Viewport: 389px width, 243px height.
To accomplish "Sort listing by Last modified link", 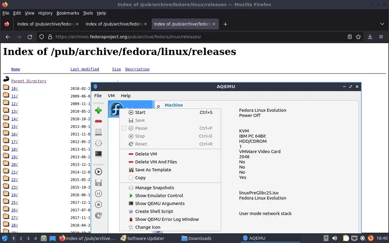I will pos(85,69).
